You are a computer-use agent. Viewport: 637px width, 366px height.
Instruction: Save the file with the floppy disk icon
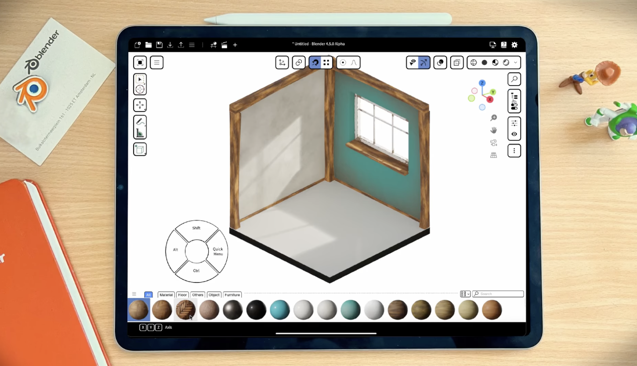point(159,45)
